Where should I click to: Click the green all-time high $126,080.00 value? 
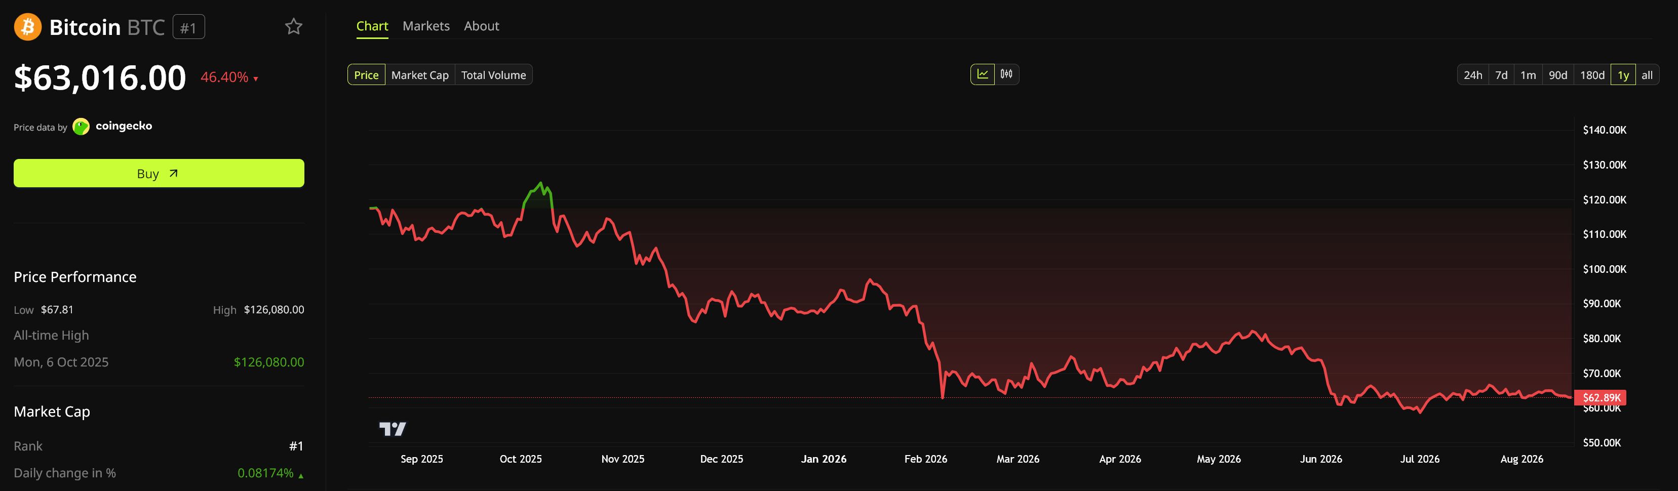pos(269,362)
